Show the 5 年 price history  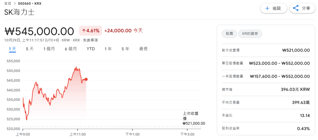(x=125, y=49)
